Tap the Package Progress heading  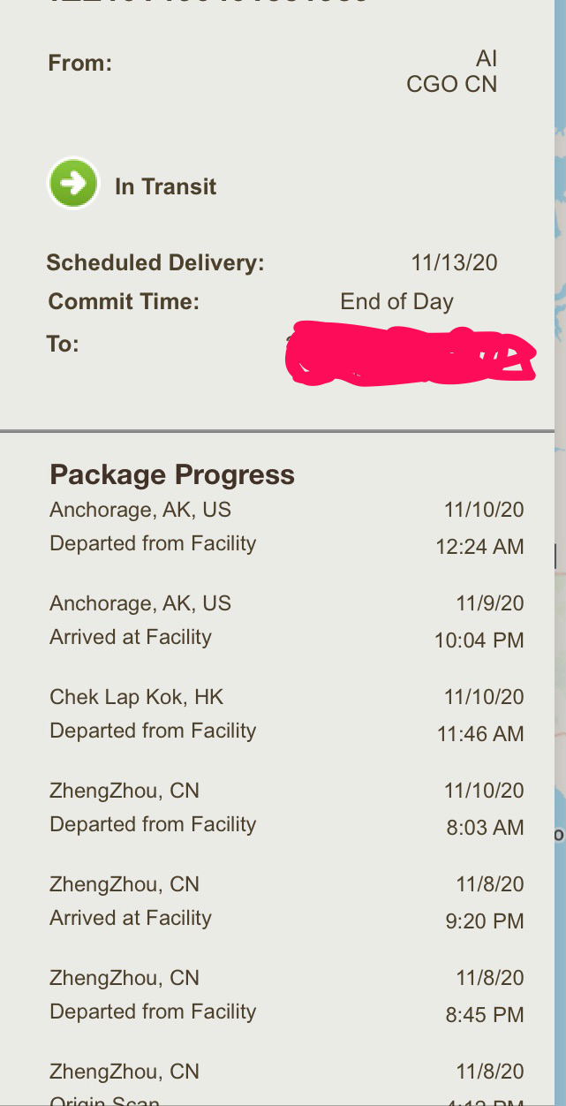[172, 474]
